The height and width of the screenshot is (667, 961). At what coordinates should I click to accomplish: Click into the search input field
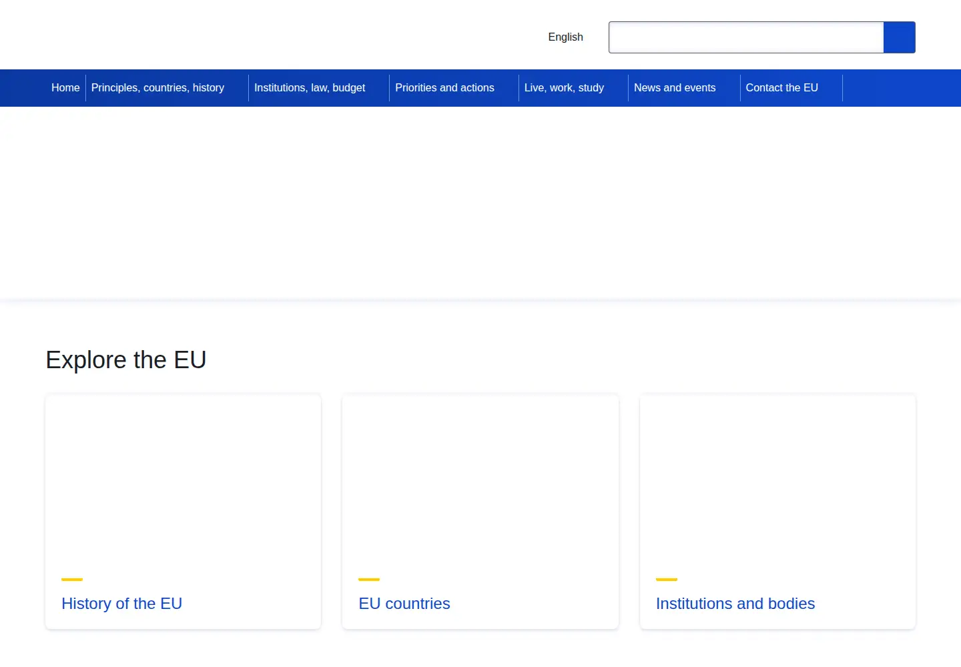click(x=746, y=37)
